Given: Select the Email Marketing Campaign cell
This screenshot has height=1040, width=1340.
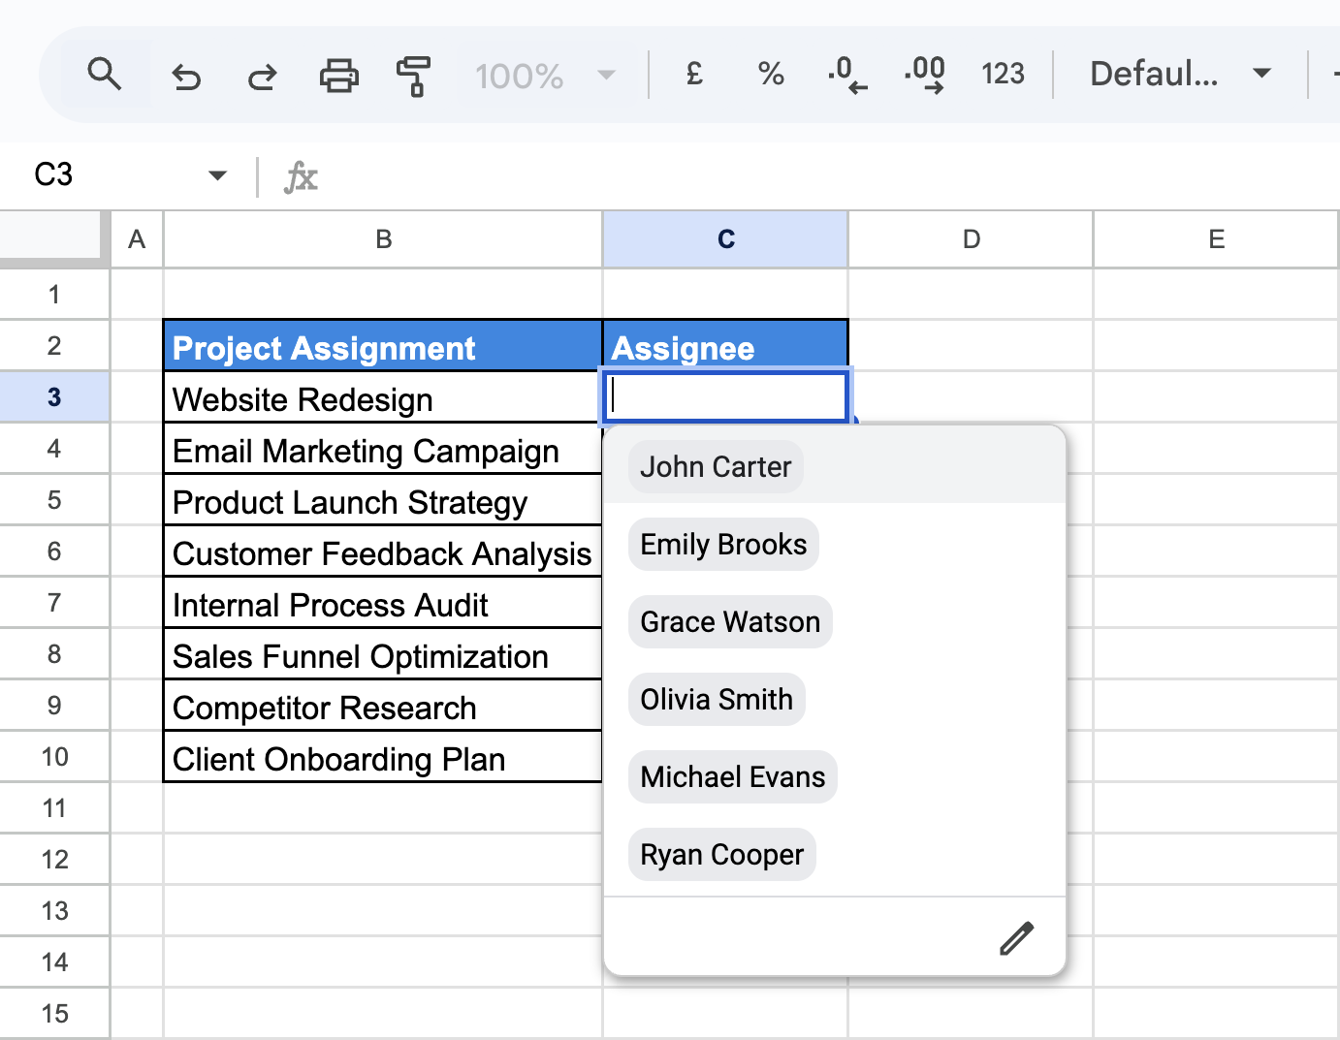Looking at the screenshot, I should 383,449.
